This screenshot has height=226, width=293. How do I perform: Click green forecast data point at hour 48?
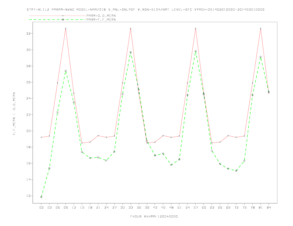click(x=171, y=165)
